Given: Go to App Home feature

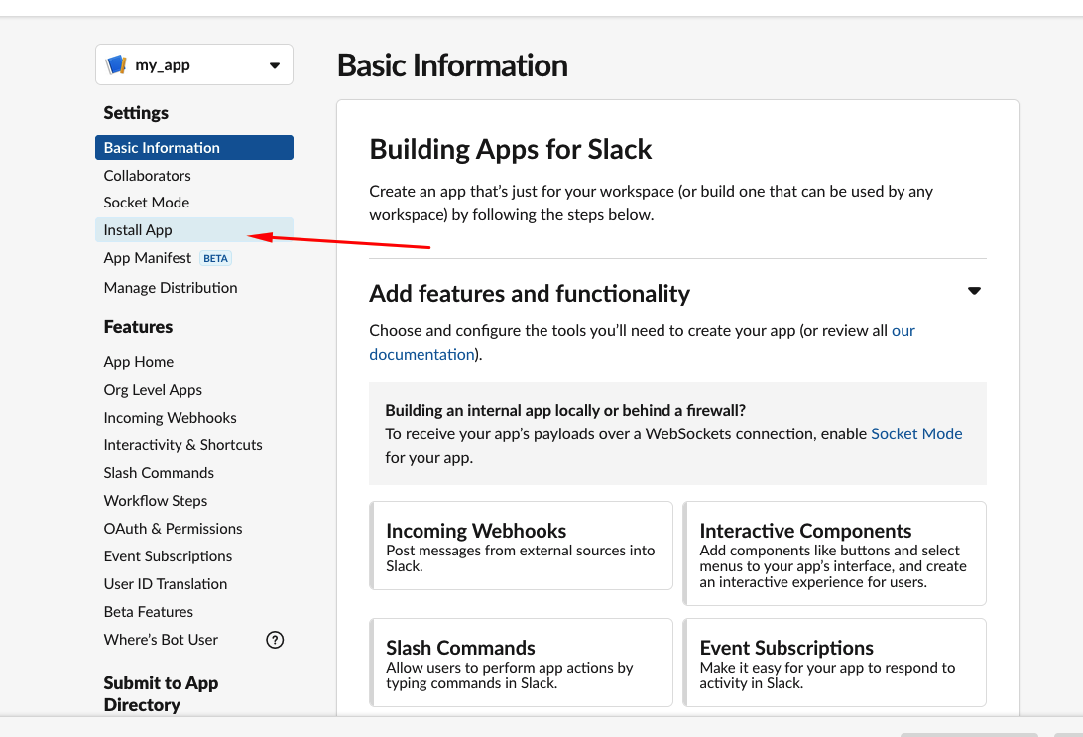Looking at the screenshot, I should (x=139, y=362).
